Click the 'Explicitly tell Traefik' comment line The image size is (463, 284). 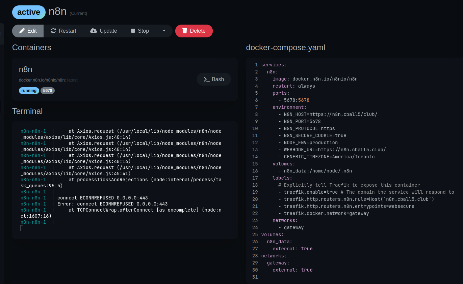pos(349,185)
